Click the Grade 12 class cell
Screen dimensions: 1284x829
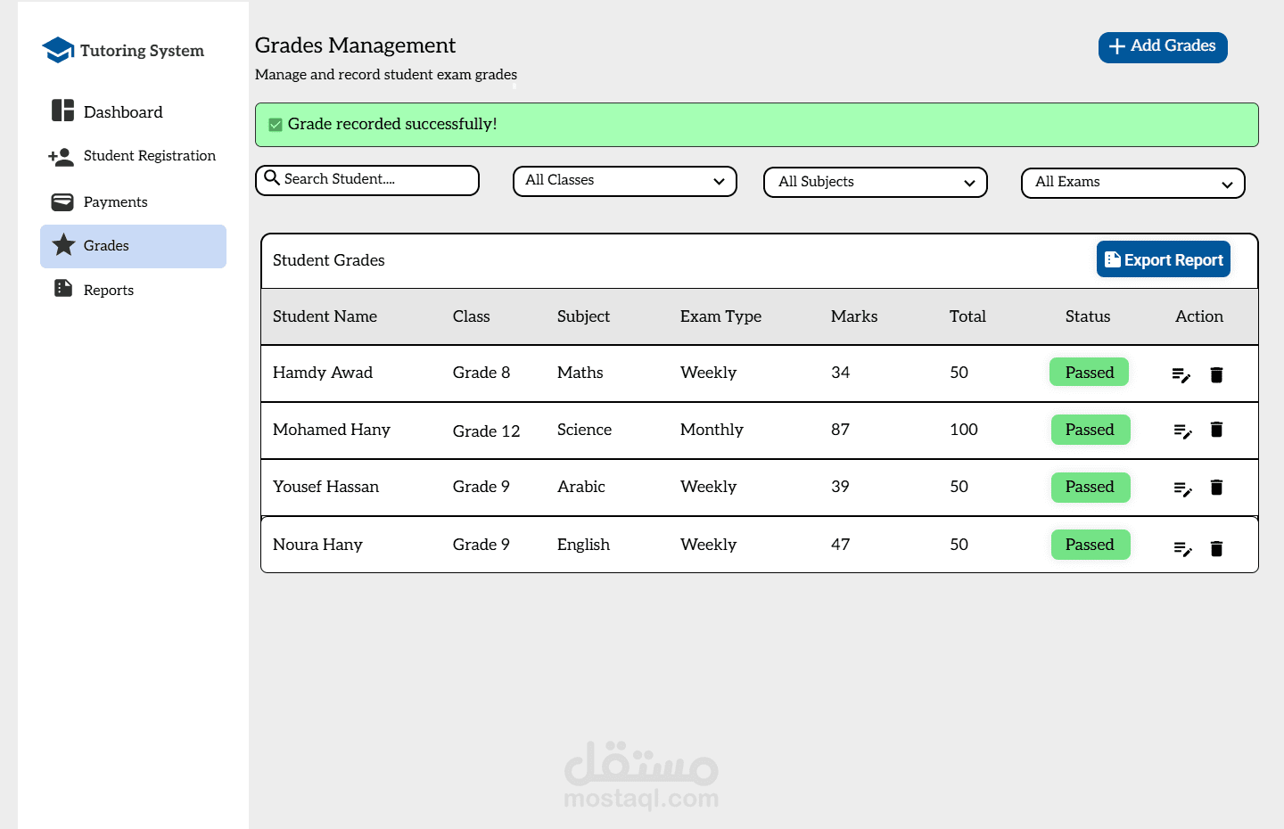(x=486, y=431)
